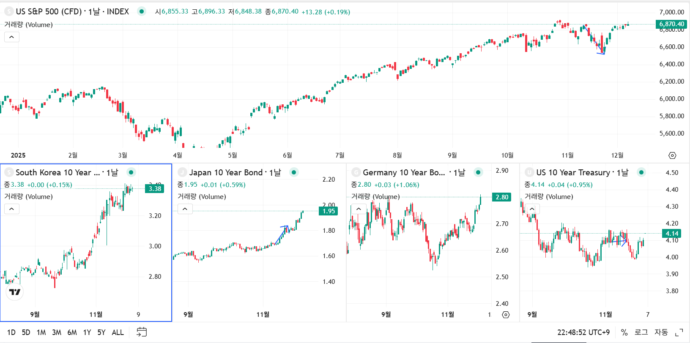690x343 pixels.
Task: Click the 5,600.00 price axis label
Action: [671, 133]
